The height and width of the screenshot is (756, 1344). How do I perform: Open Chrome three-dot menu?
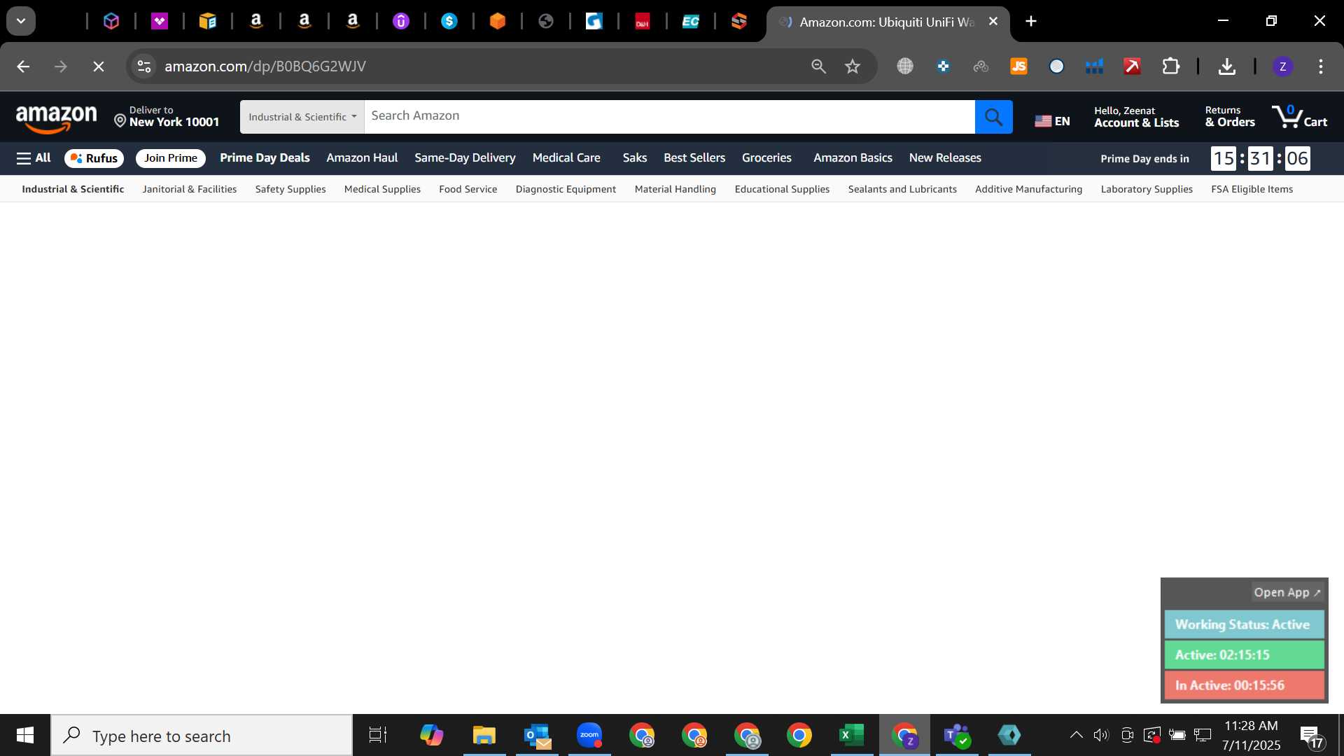(1321, 66)
